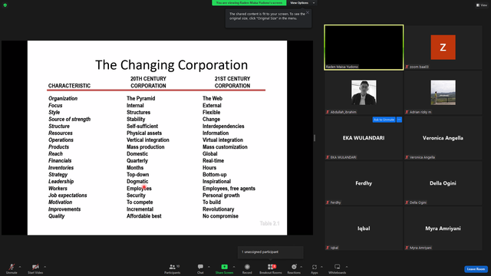This screenshot has width=491, height=276.
Task: Select Della Ogini's participant tile
Action: (443, 183)
